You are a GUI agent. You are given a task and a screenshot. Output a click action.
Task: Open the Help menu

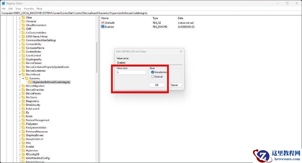(x=39, y=9)
